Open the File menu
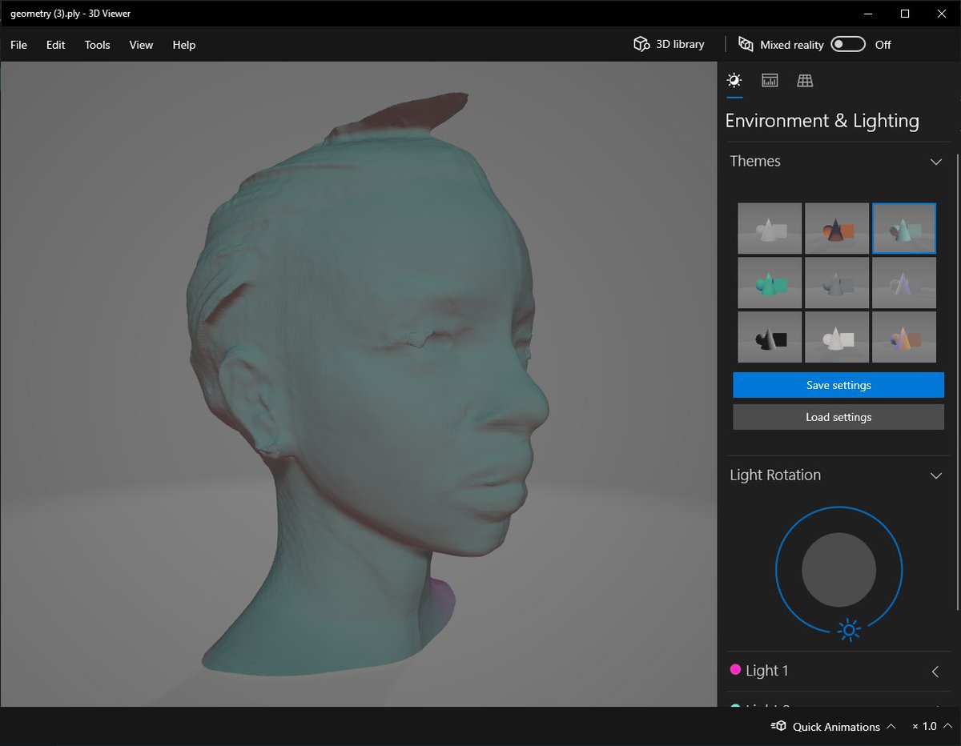This screenshot has width=961, height=746. coord(18,45)
